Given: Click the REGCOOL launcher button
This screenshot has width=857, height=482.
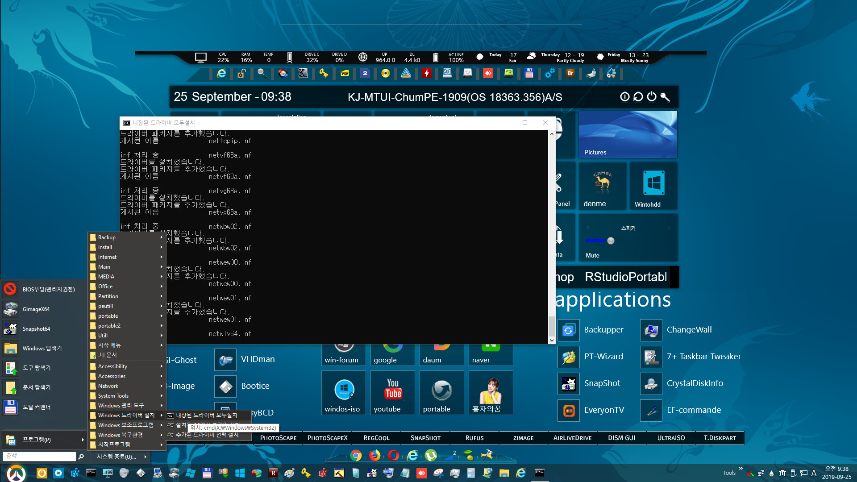Looking at the screenshot, I should pos(376,438).
